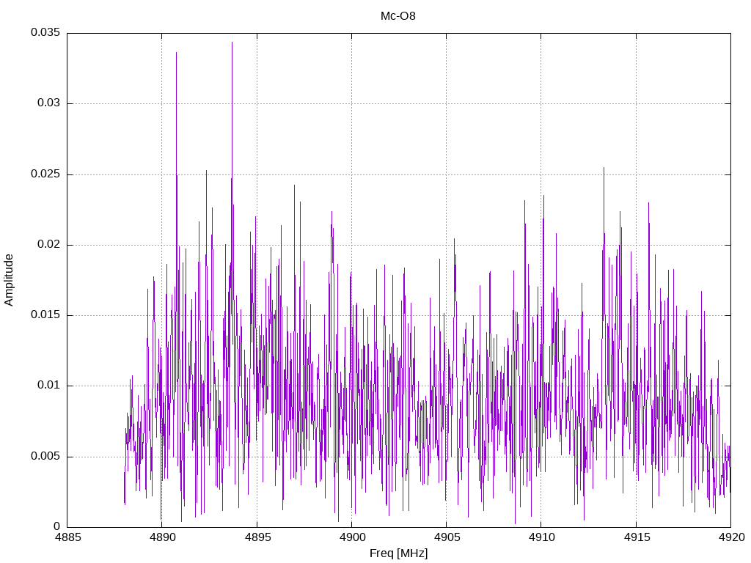Click the plot title Mc-O8

(398, 16)
